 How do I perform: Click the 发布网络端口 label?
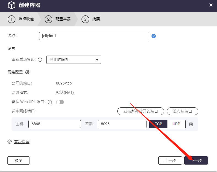tap(24, 111)
